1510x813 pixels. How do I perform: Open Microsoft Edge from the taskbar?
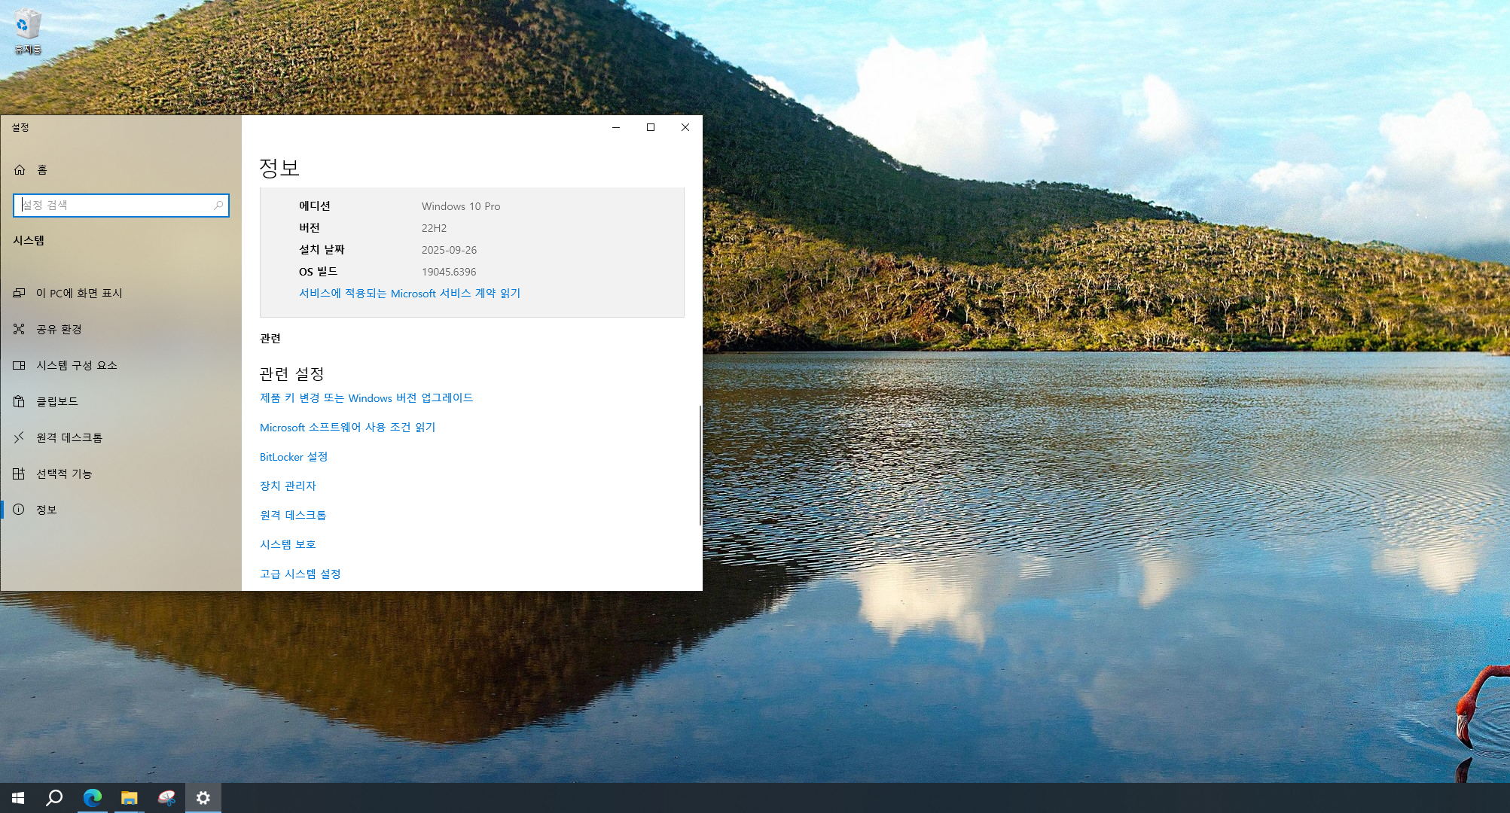pyautogui.click(x=93, y=798)
